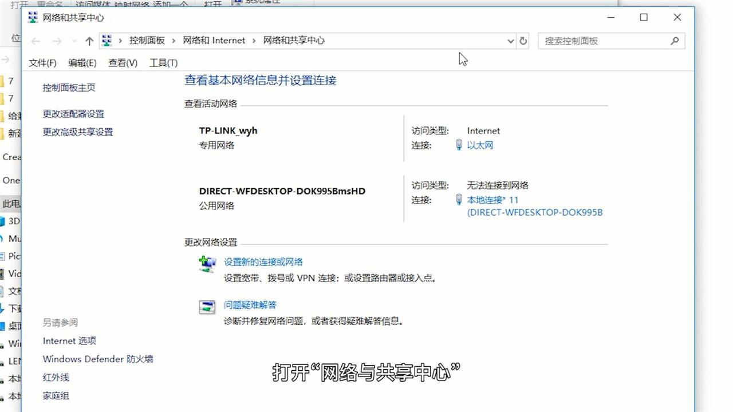Expand the address bar history dropdown

pyautogui.click(x=510, y=41)
